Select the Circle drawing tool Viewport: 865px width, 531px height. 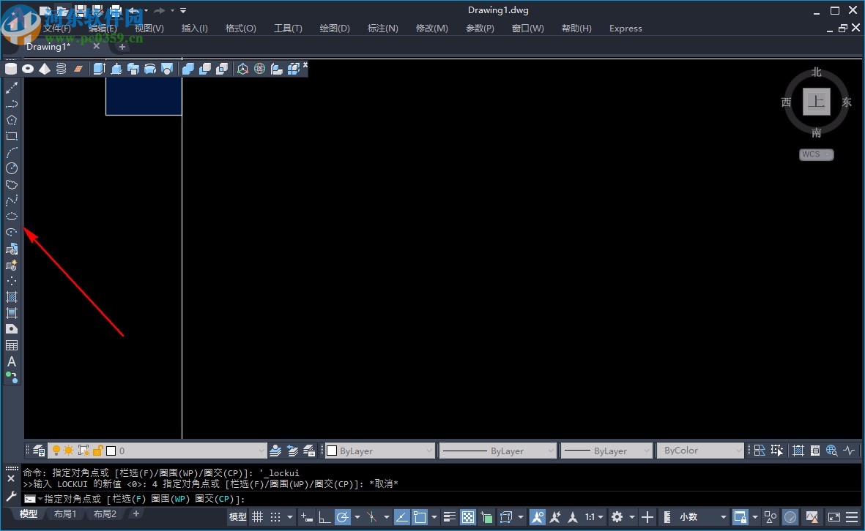[12, 168]
